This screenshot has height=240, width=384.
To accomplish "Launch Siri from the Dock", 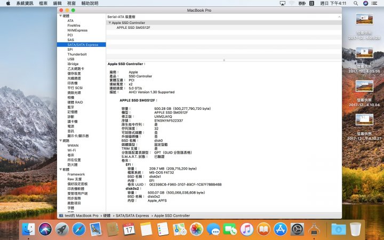I will coord(45,229).
